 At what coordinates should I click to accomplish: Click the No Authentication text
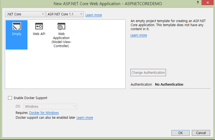(x=169, y=84)
